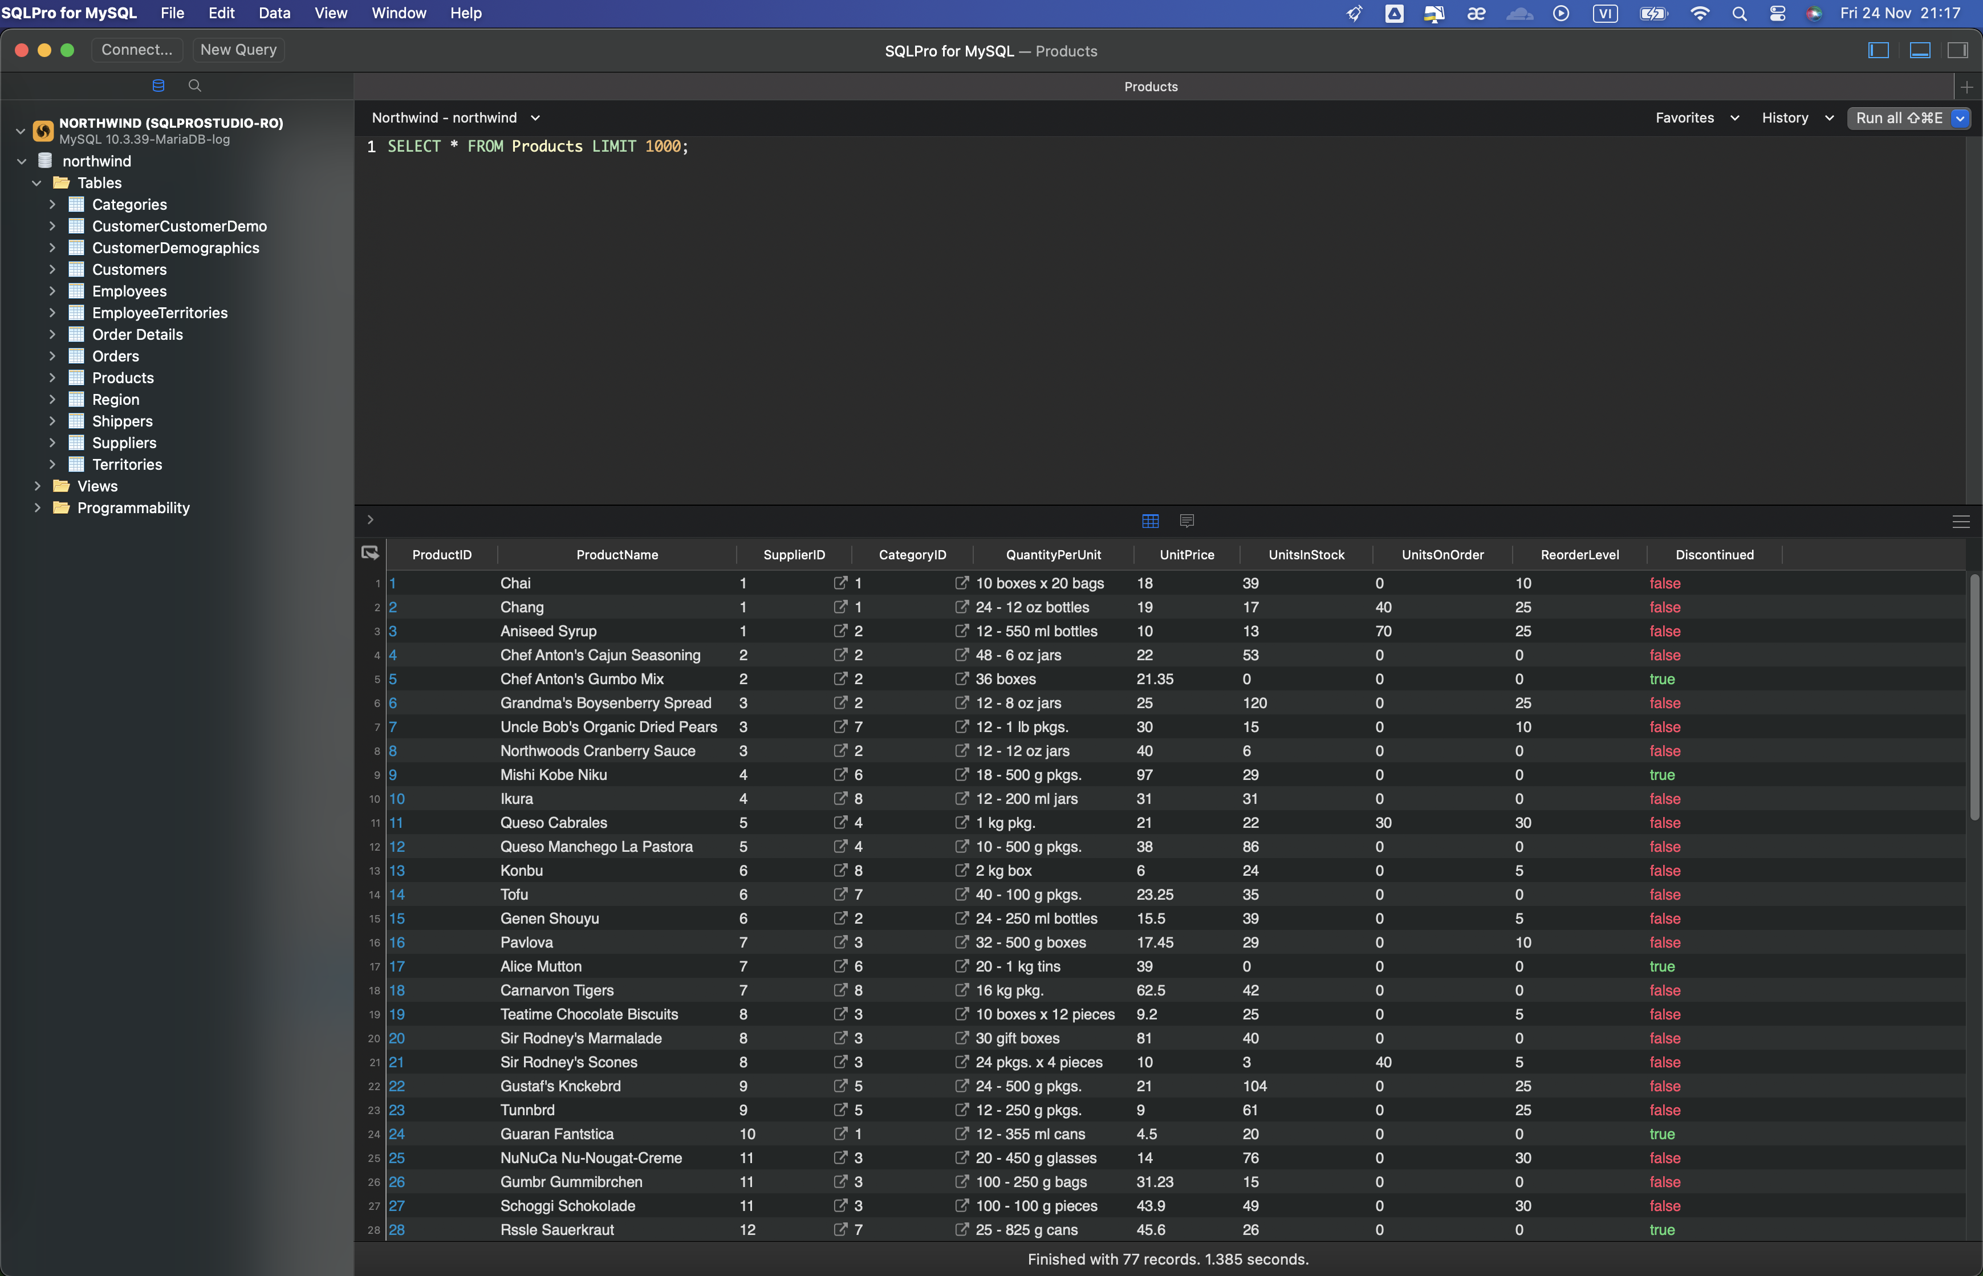The image size is (1983, 1276).
Task: Open the Run all options arrow
Action: pyautogui.click(x=1960, y=117)
